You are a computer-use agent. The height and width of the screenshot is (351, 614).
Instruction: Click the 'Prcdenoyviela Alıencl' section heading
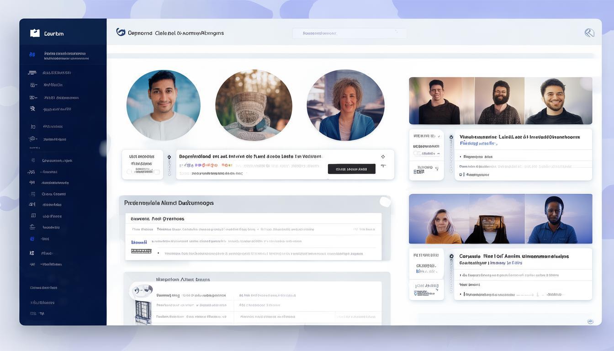(x=169, y=202)
